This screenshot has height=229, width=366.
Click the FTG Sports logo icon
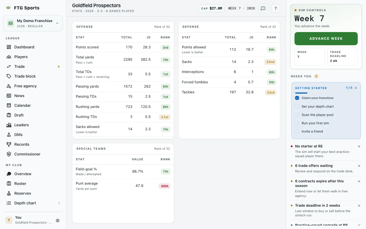[x=8, y=8]
